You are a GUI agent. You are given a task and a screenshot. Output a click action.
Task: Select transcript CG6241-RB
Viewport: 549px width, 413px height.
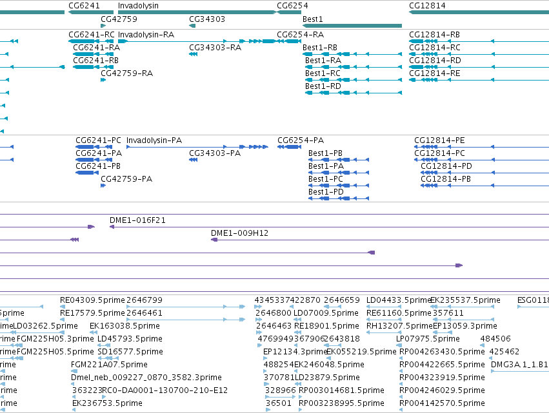coord(95,61)
